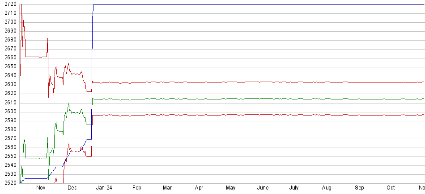Select the 2520 y-axis value label

(x=9, y=183)
